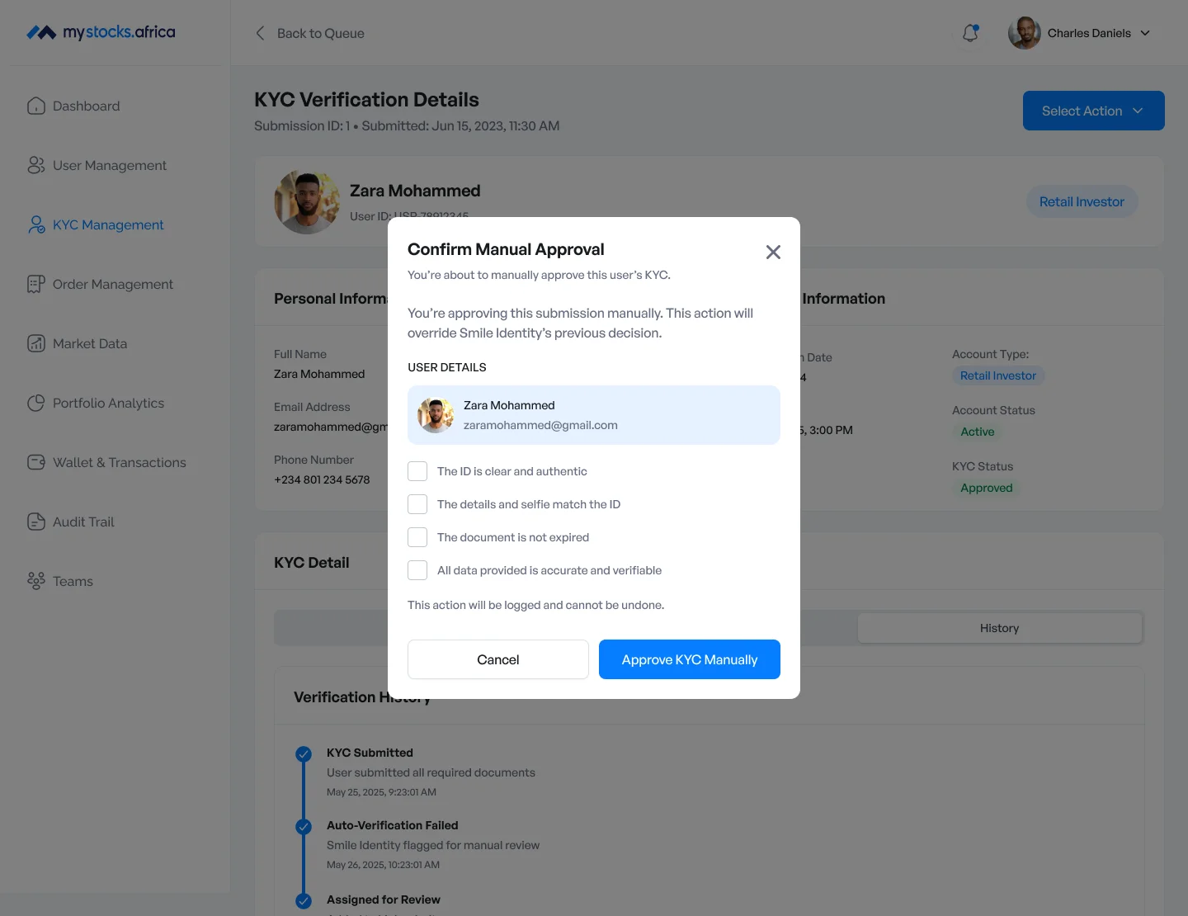The width and height of the screenshot is (1188, 916).
Task: Click the Auto-Verification Failed timeline checkmark
Action: point(304,826)
